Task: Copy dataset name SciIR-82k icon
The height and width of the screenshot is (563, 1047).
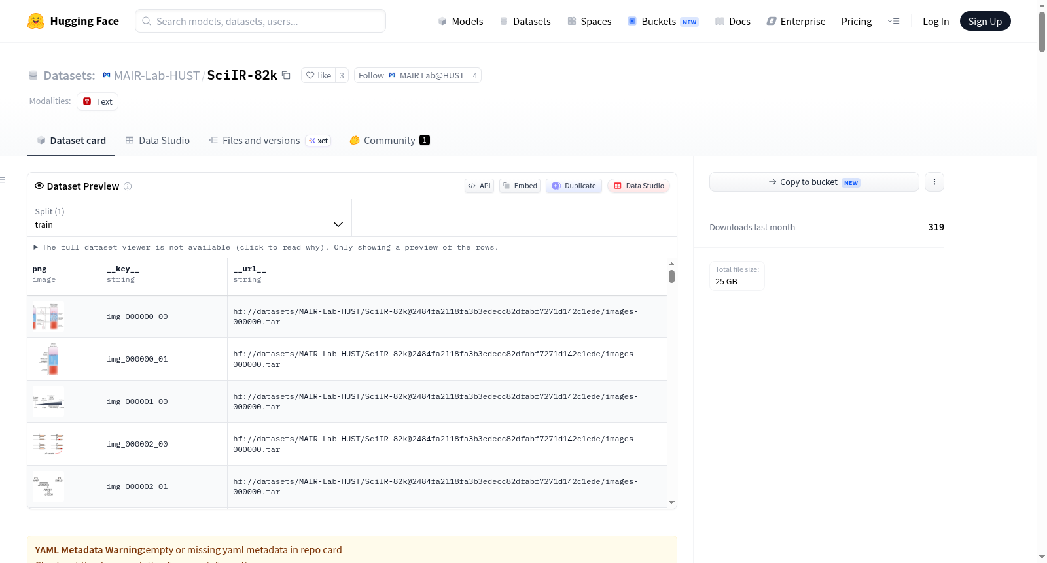Action: pos(286,75)
